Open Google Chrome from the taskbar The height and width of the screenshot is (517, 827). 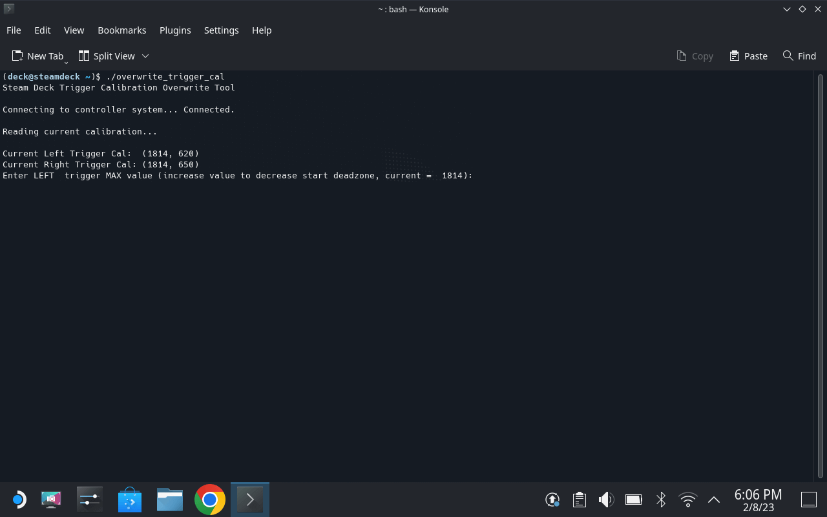(210, 500)
